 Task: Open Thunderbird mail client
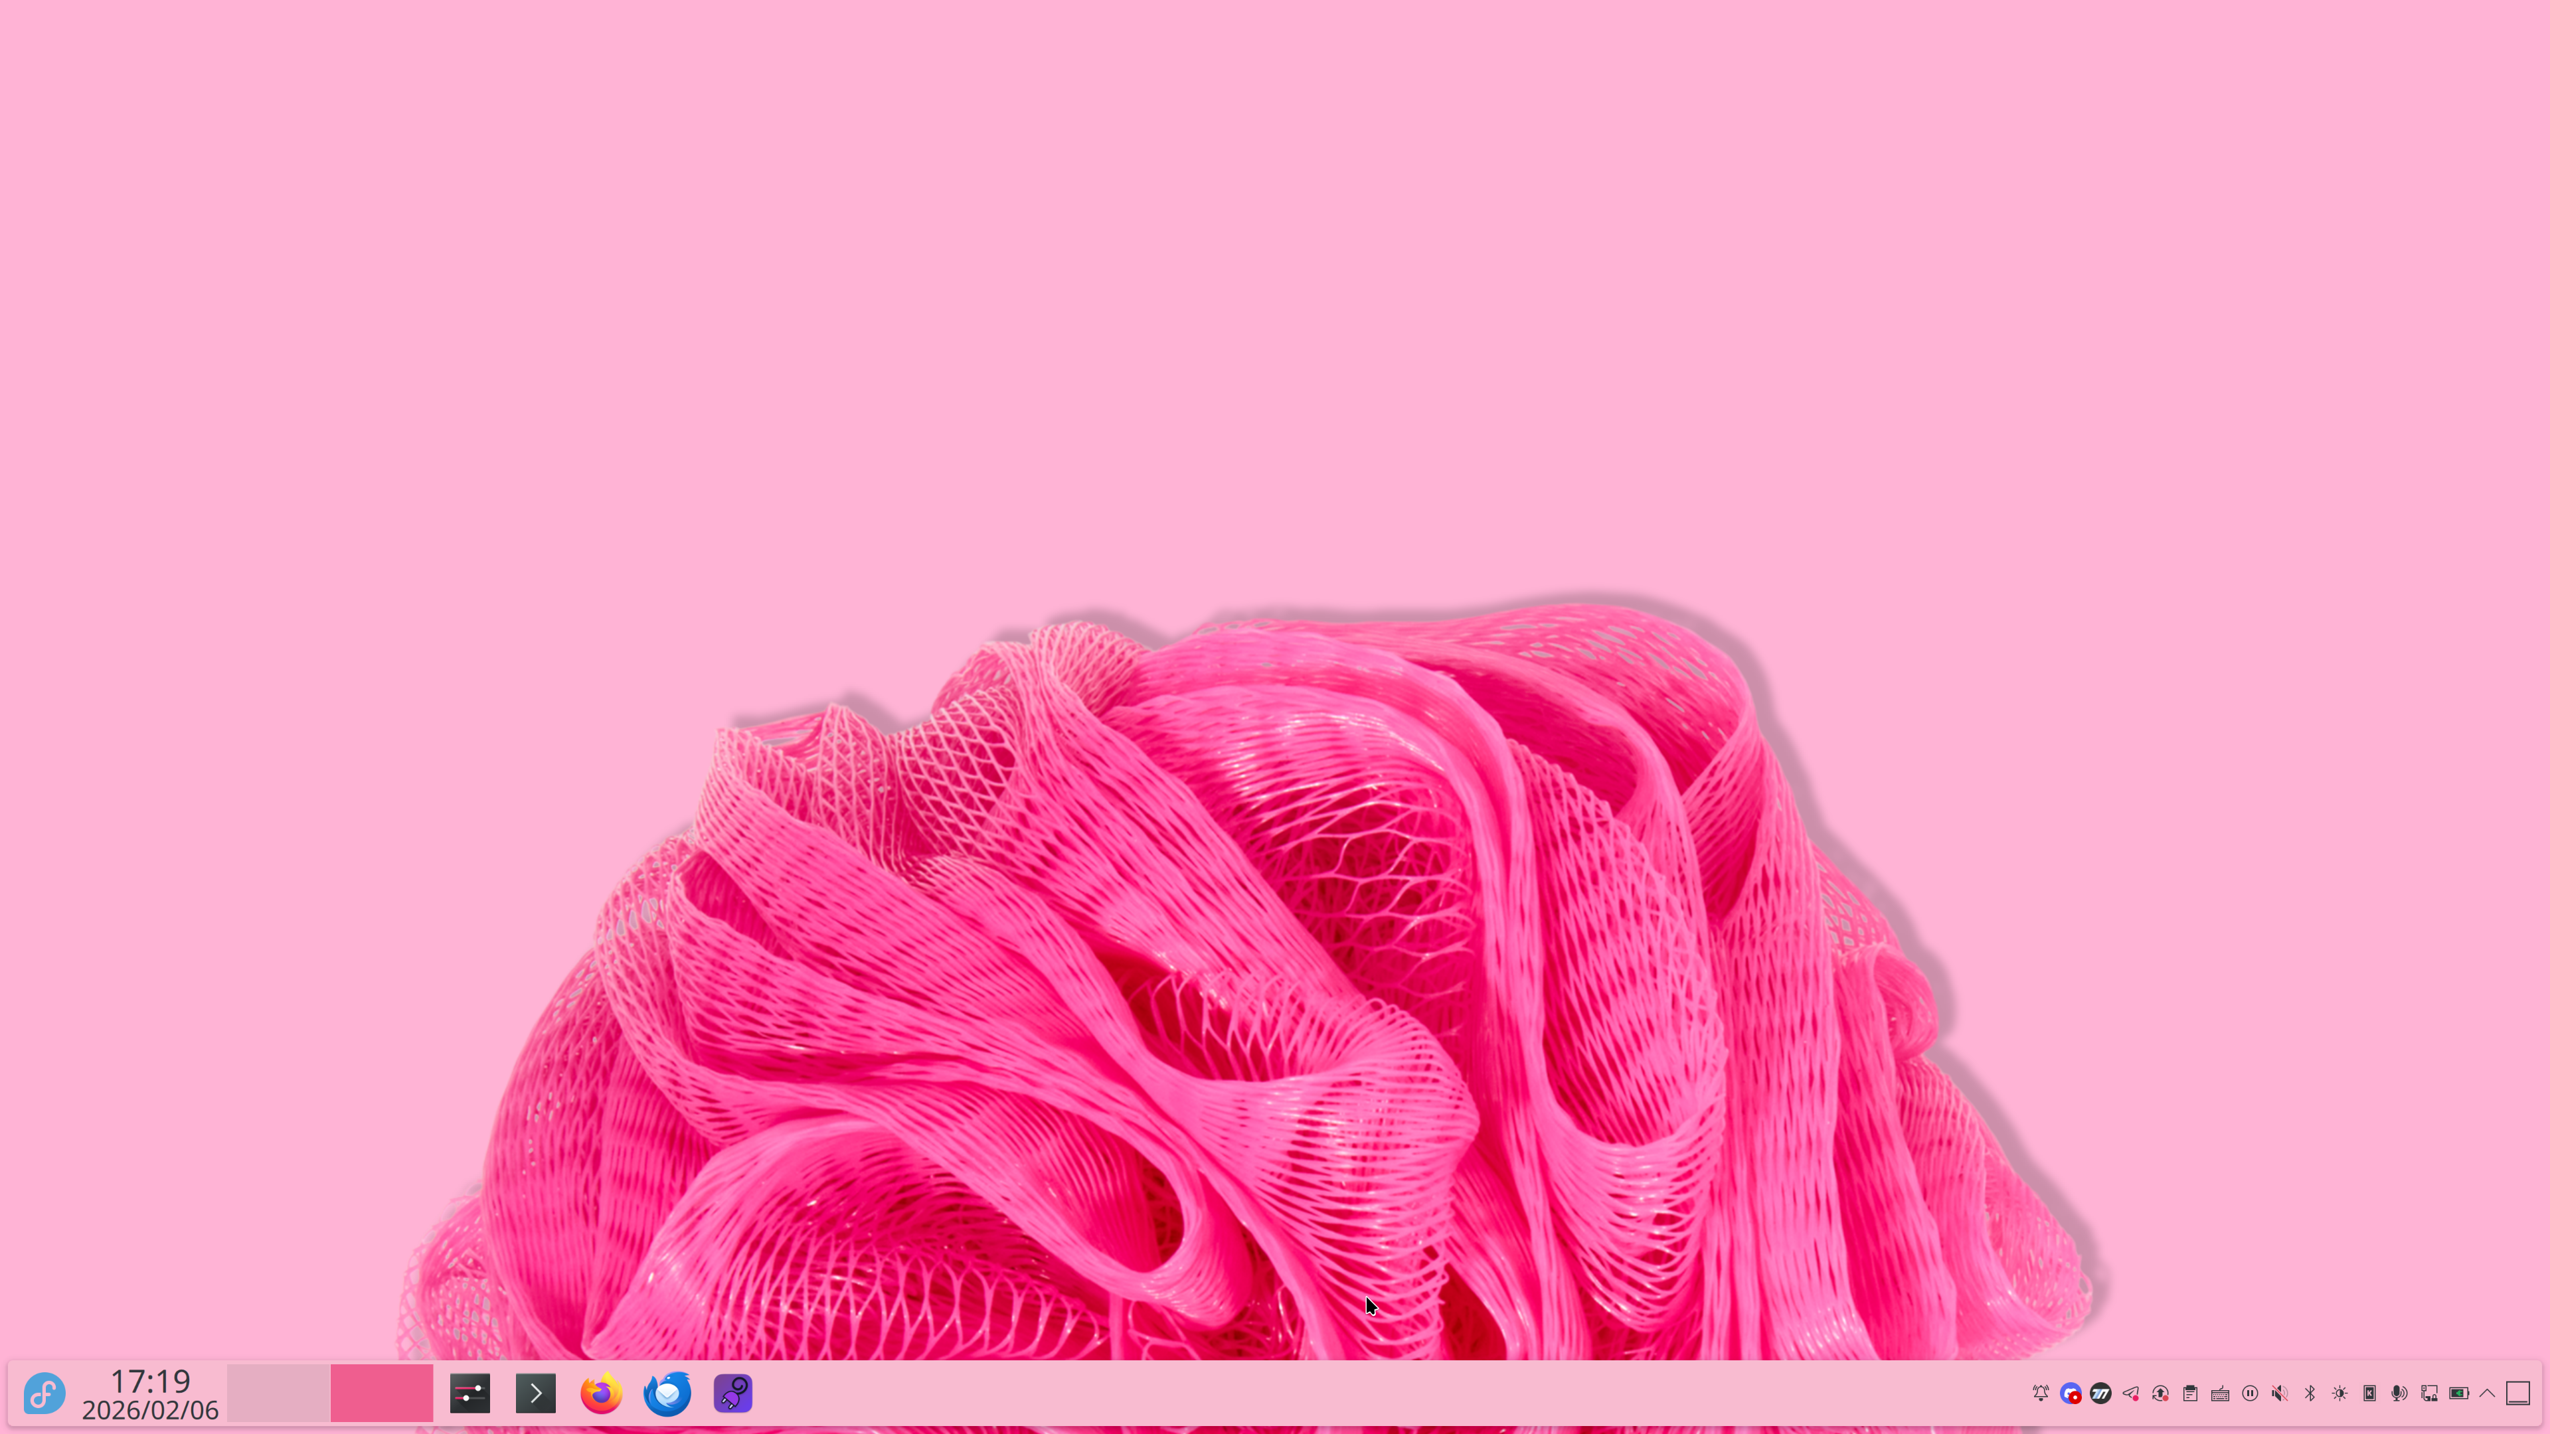click(667, 1394)
